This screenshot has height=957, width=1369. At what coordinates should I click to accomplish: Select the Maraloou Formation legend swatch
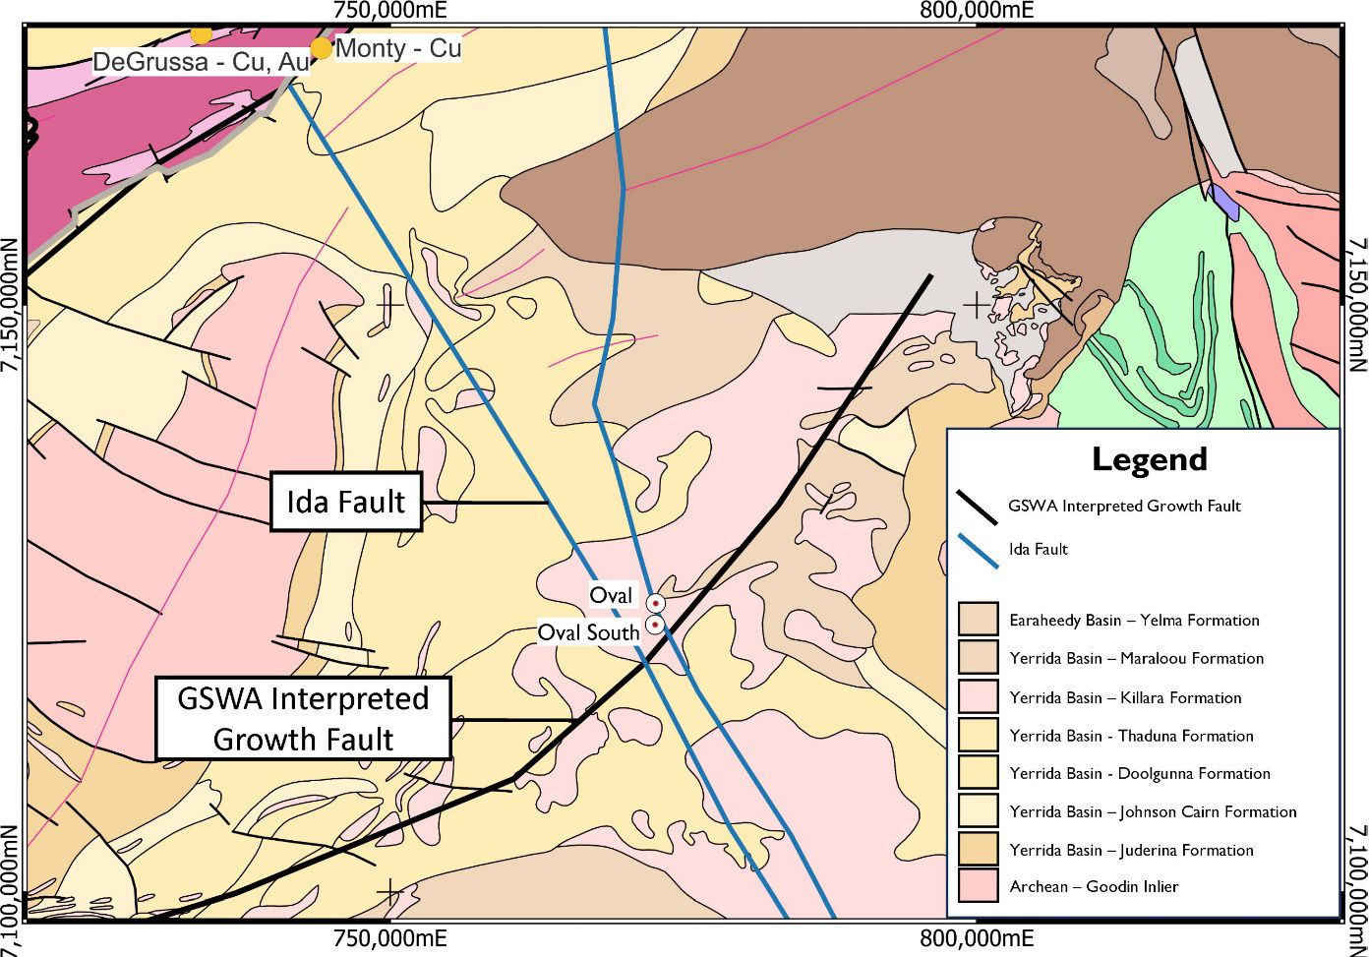pos(978,659)
